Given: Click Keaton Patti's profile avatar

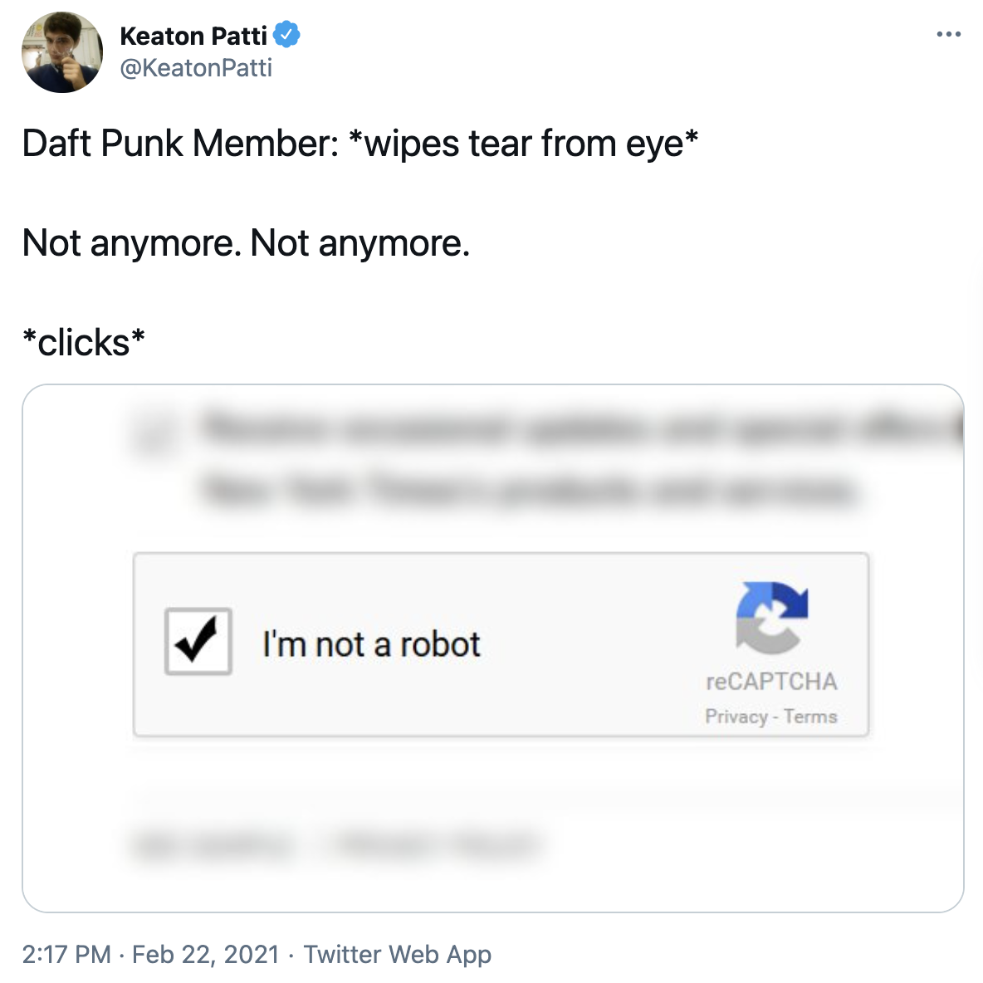Looking at the screenshot, I should [x=62, y=52].
